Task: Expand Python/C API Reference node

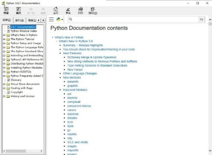Action: coord(4,60)
